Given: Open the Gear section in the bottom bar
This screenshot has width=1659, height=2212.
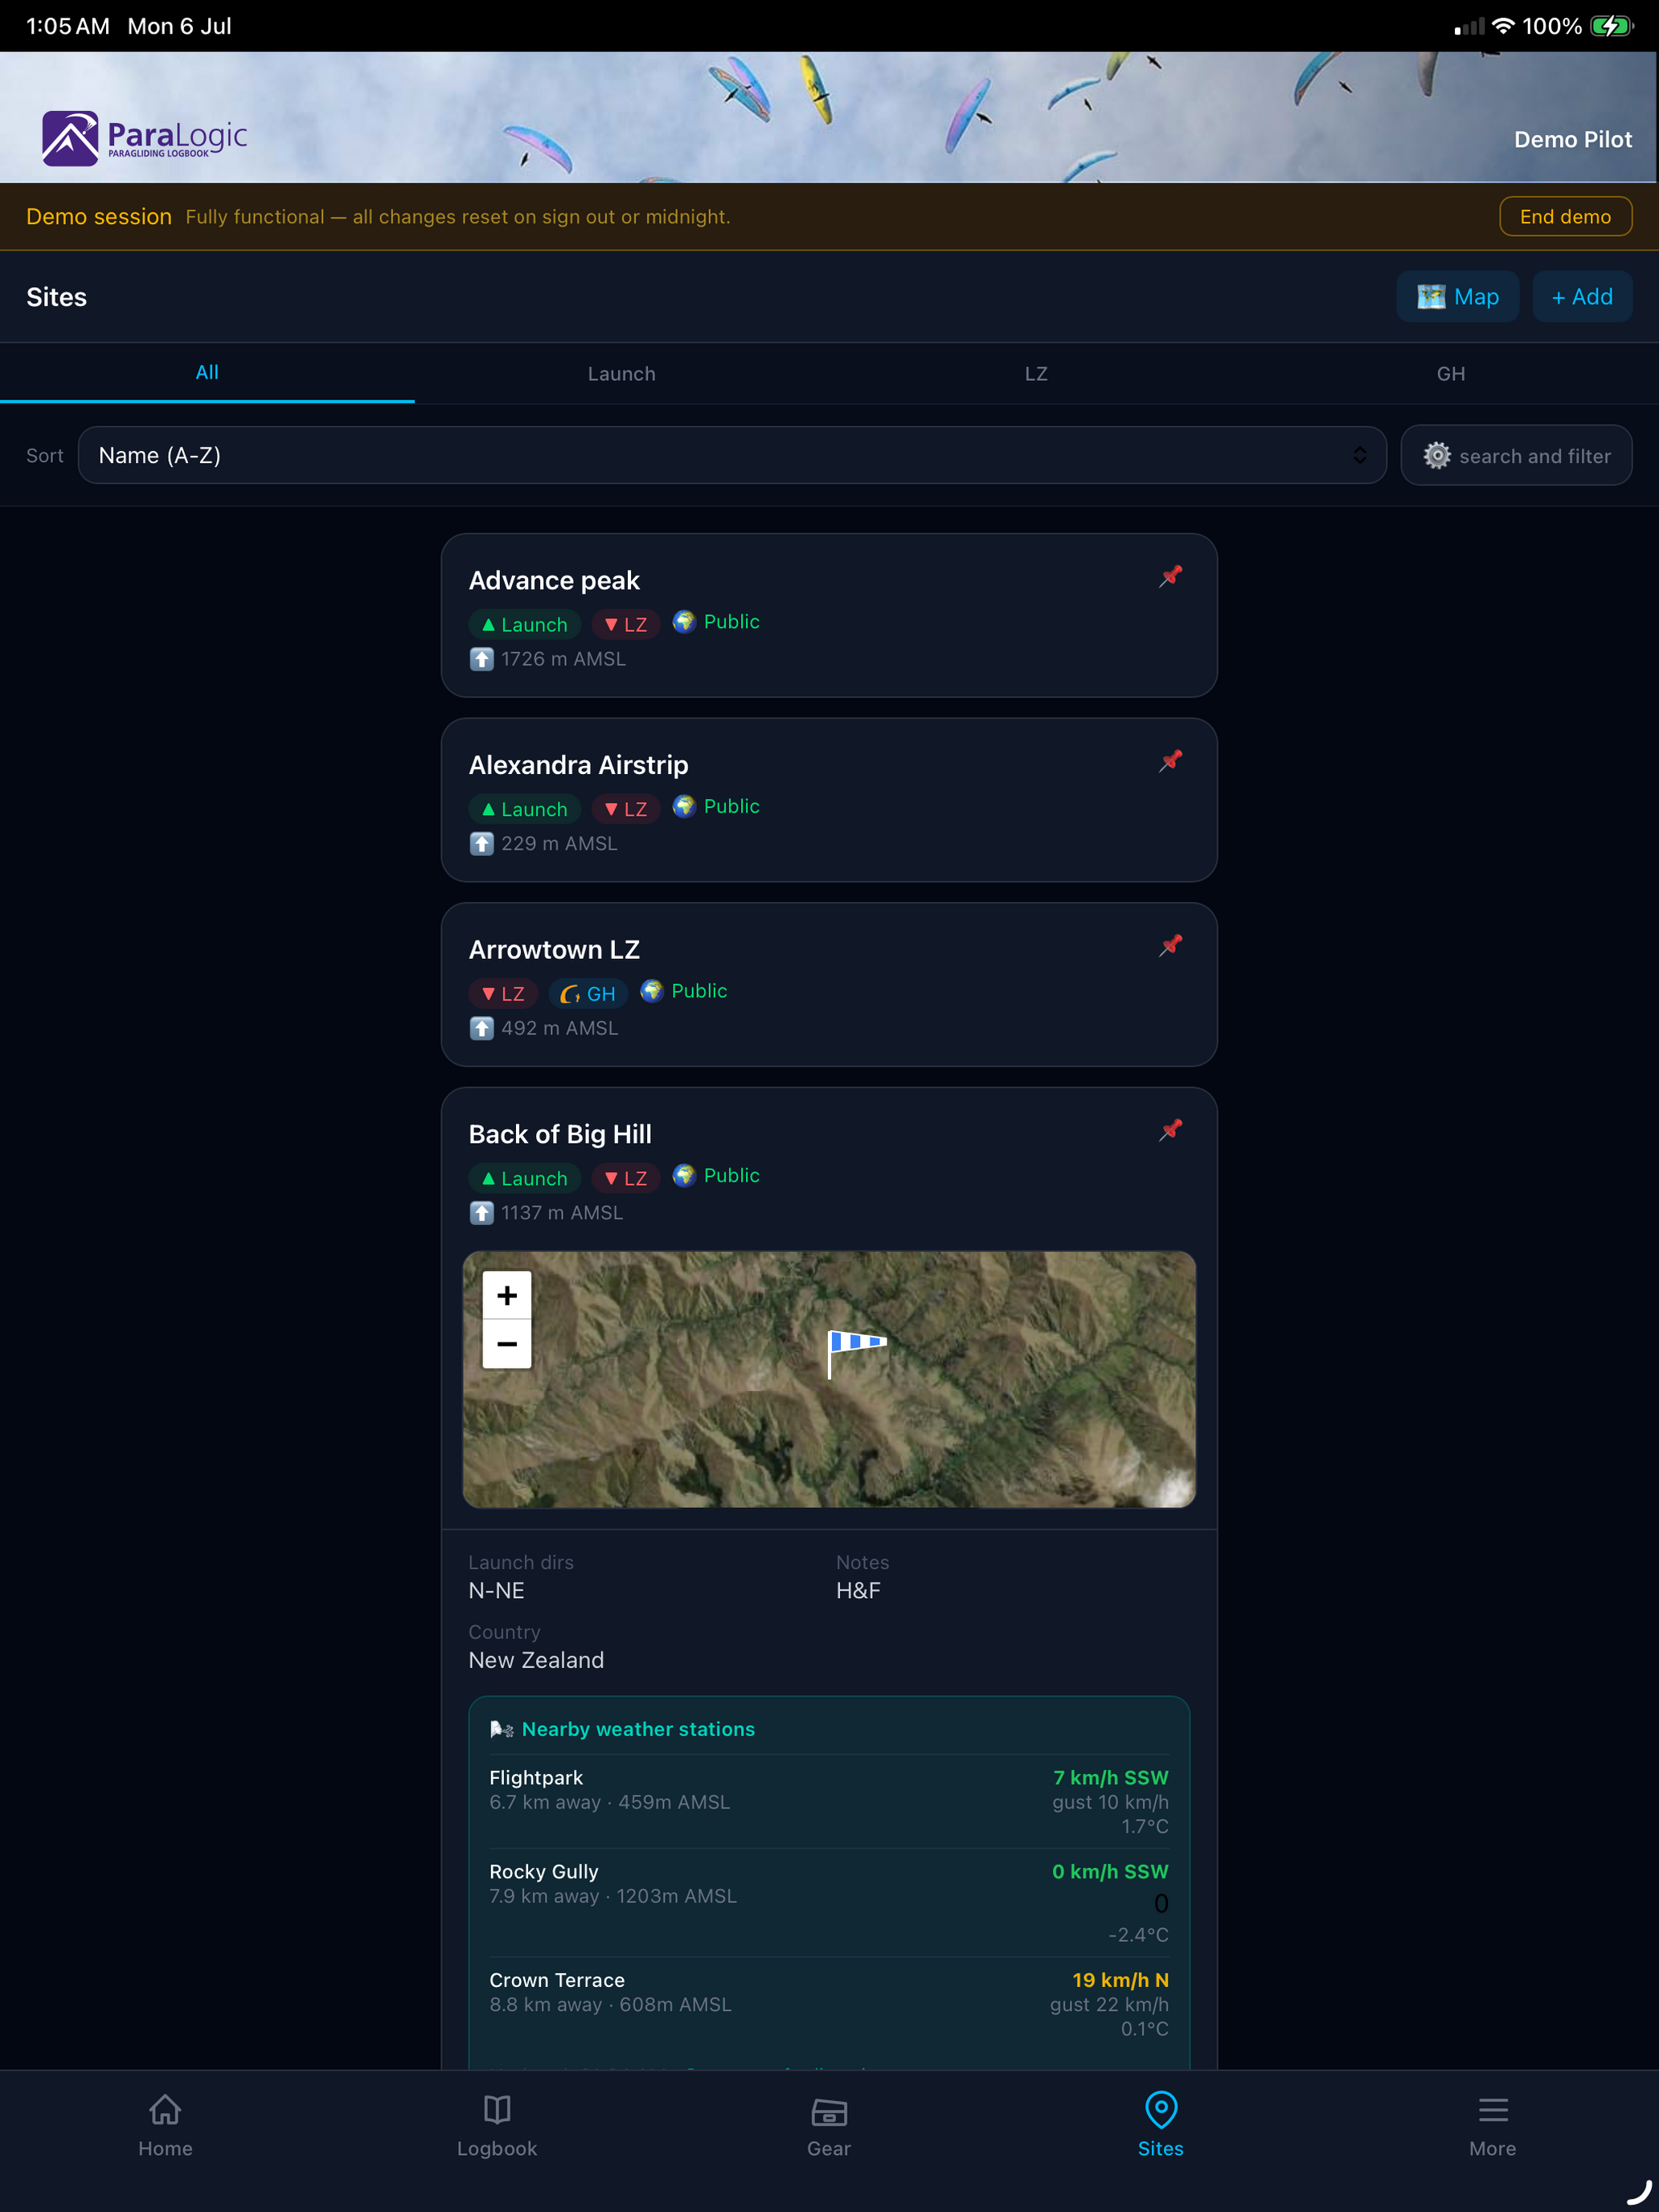Looking at the screenshot, I should 829,2125.
